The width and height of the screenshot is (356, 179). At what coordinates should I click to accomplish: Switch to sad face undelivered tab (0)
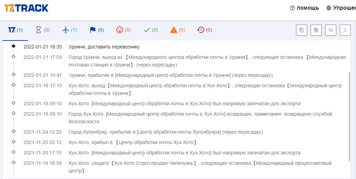pos(124,30)
